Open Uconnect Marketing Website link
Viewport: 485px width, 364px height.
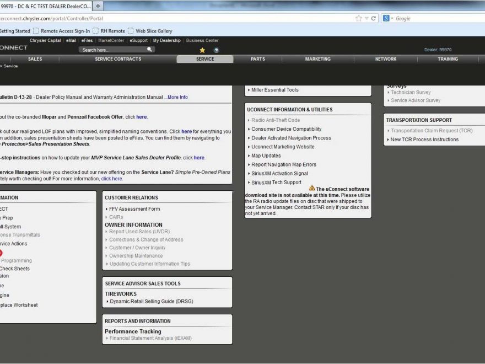[283, 147]
